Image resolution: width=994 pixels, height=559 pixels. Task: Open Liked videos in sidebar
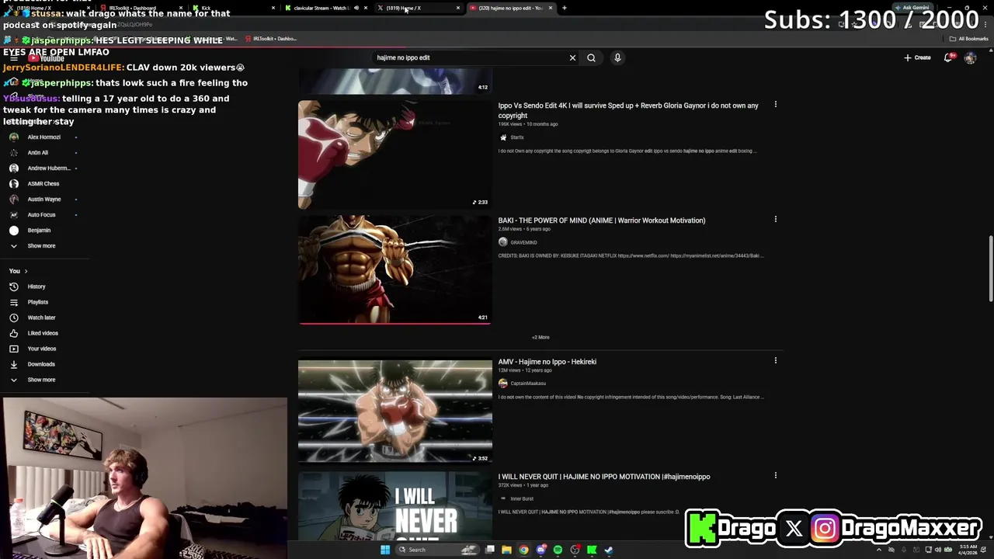coord(43,333)
